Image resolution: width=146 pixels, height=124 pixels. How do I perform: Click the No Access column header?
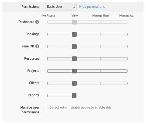click(49, 16)
